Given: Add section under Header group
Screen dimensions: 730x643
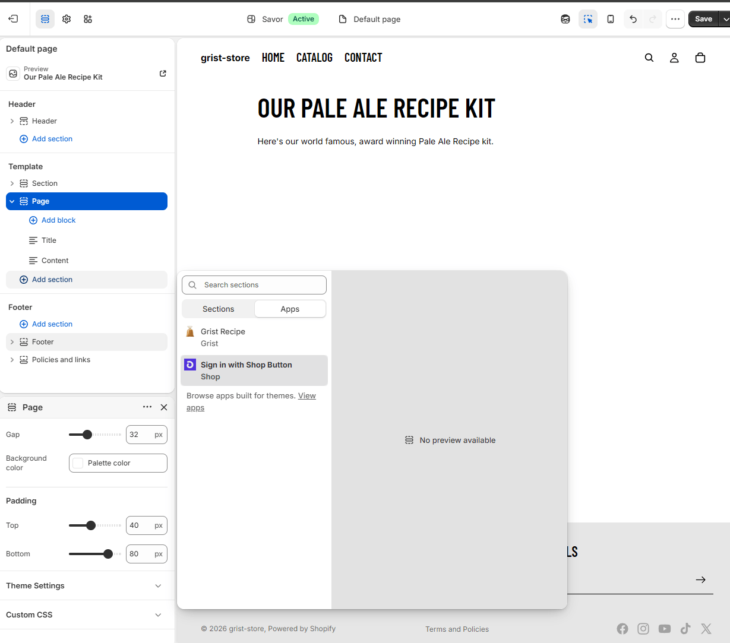Looking at the screenshot, I should (46, 139).
